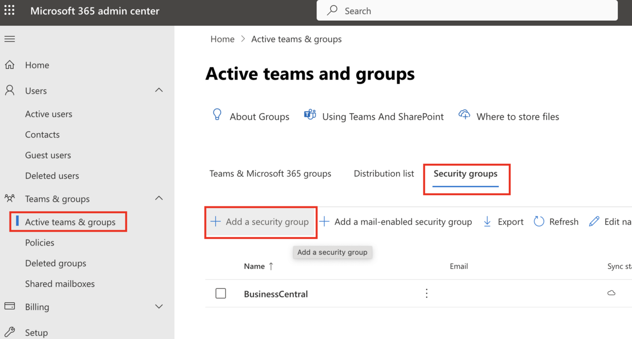The image size is (632, 339).
Task: Click the Export download arrow icon
Action: tap(487, 222)
